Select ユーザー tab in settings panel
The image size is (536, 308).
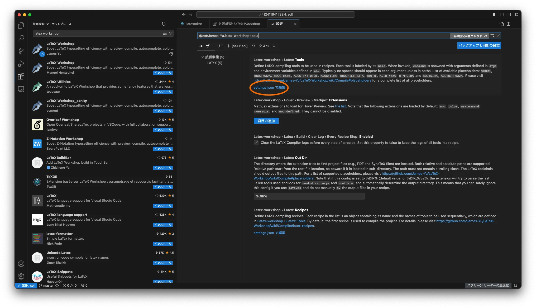(206, 46)
